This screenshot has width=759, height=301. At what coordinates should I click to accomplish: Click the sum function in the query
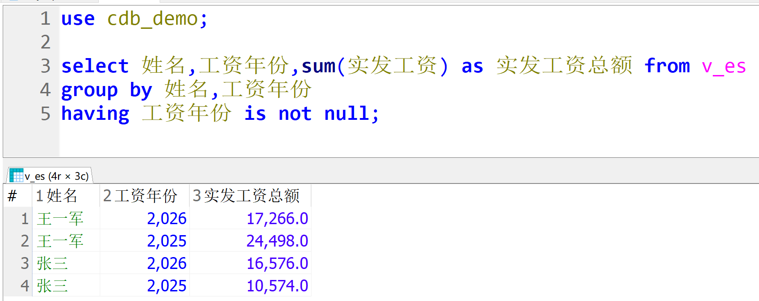(x=318, y=66)
